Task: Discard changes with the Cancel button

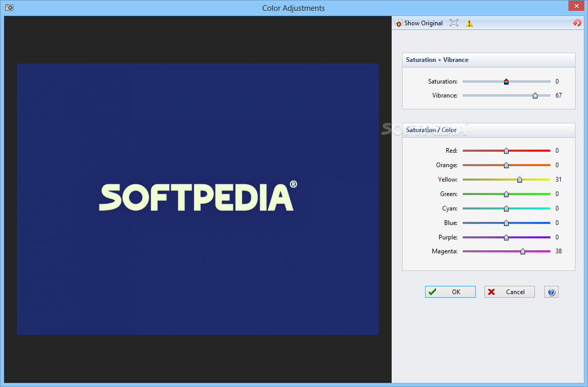Action: (x=510, y=292)
